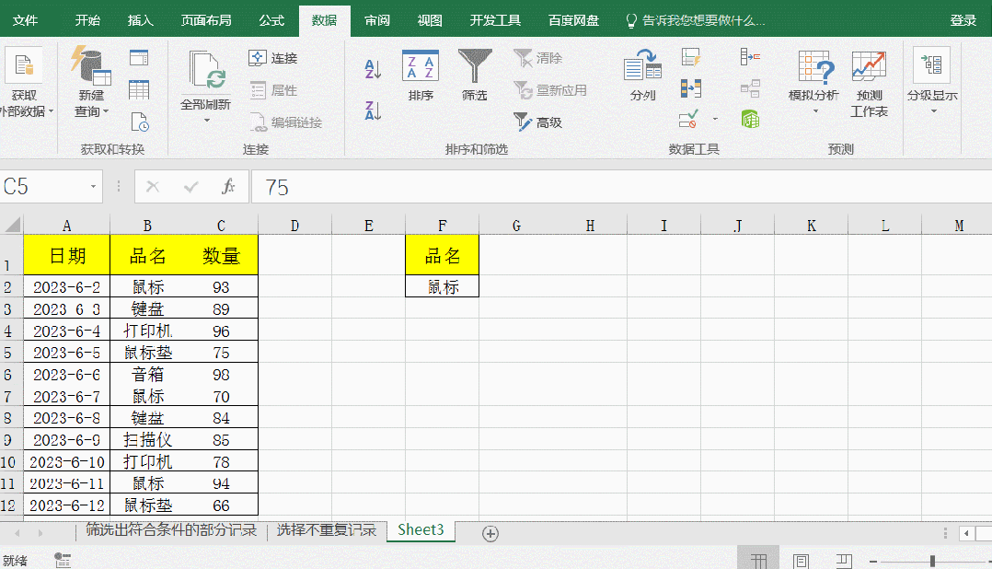
Task: Open the Name Box dropdown arrow
Action: [x=93, y=187]
